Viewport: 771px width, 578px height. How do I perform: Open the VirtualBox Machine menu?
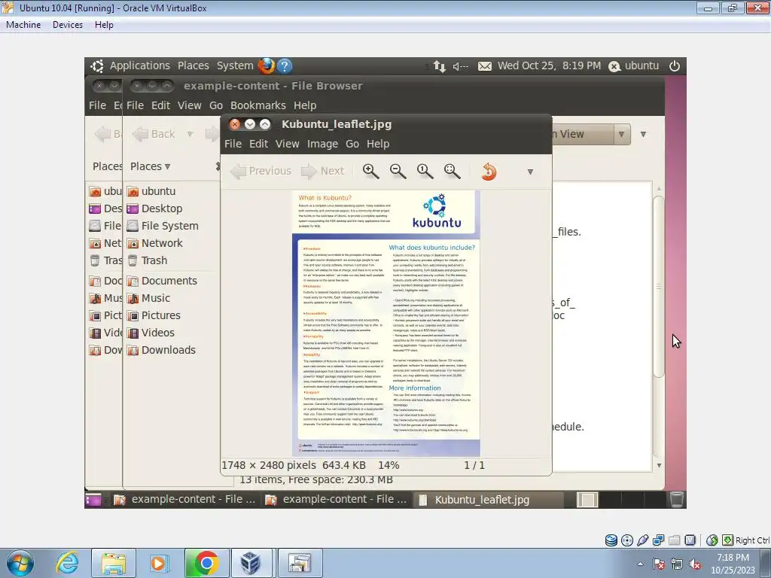pyautogui.click(x=23, y=25)
